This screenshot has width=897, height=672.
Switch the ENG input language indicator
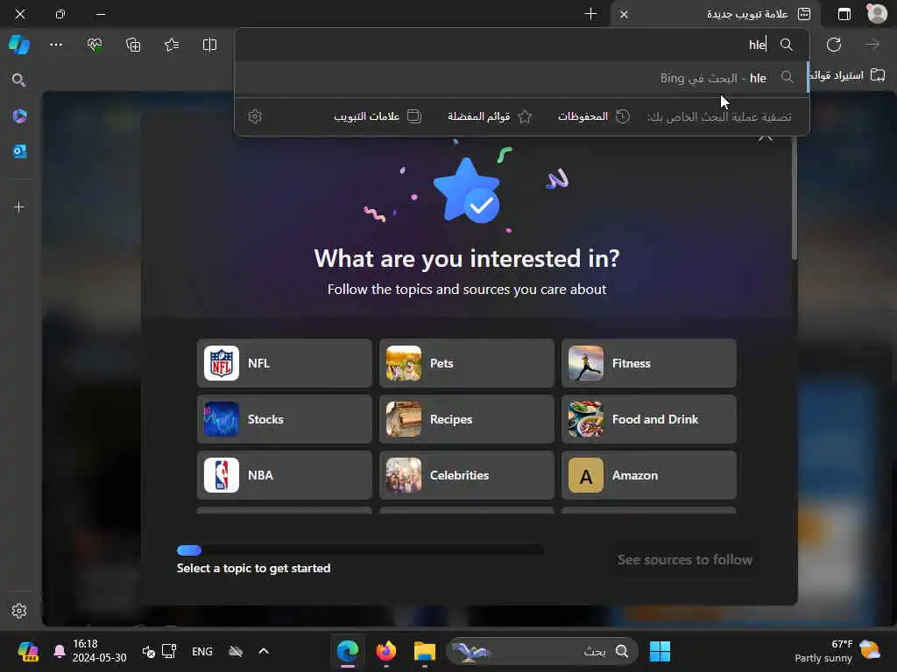202,651
